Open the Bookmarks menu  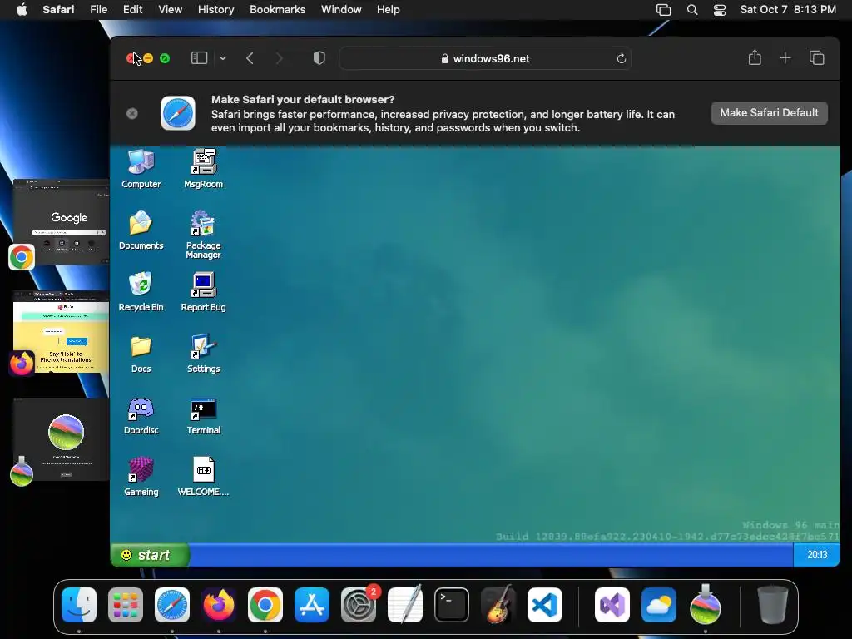tap(277, 10)
